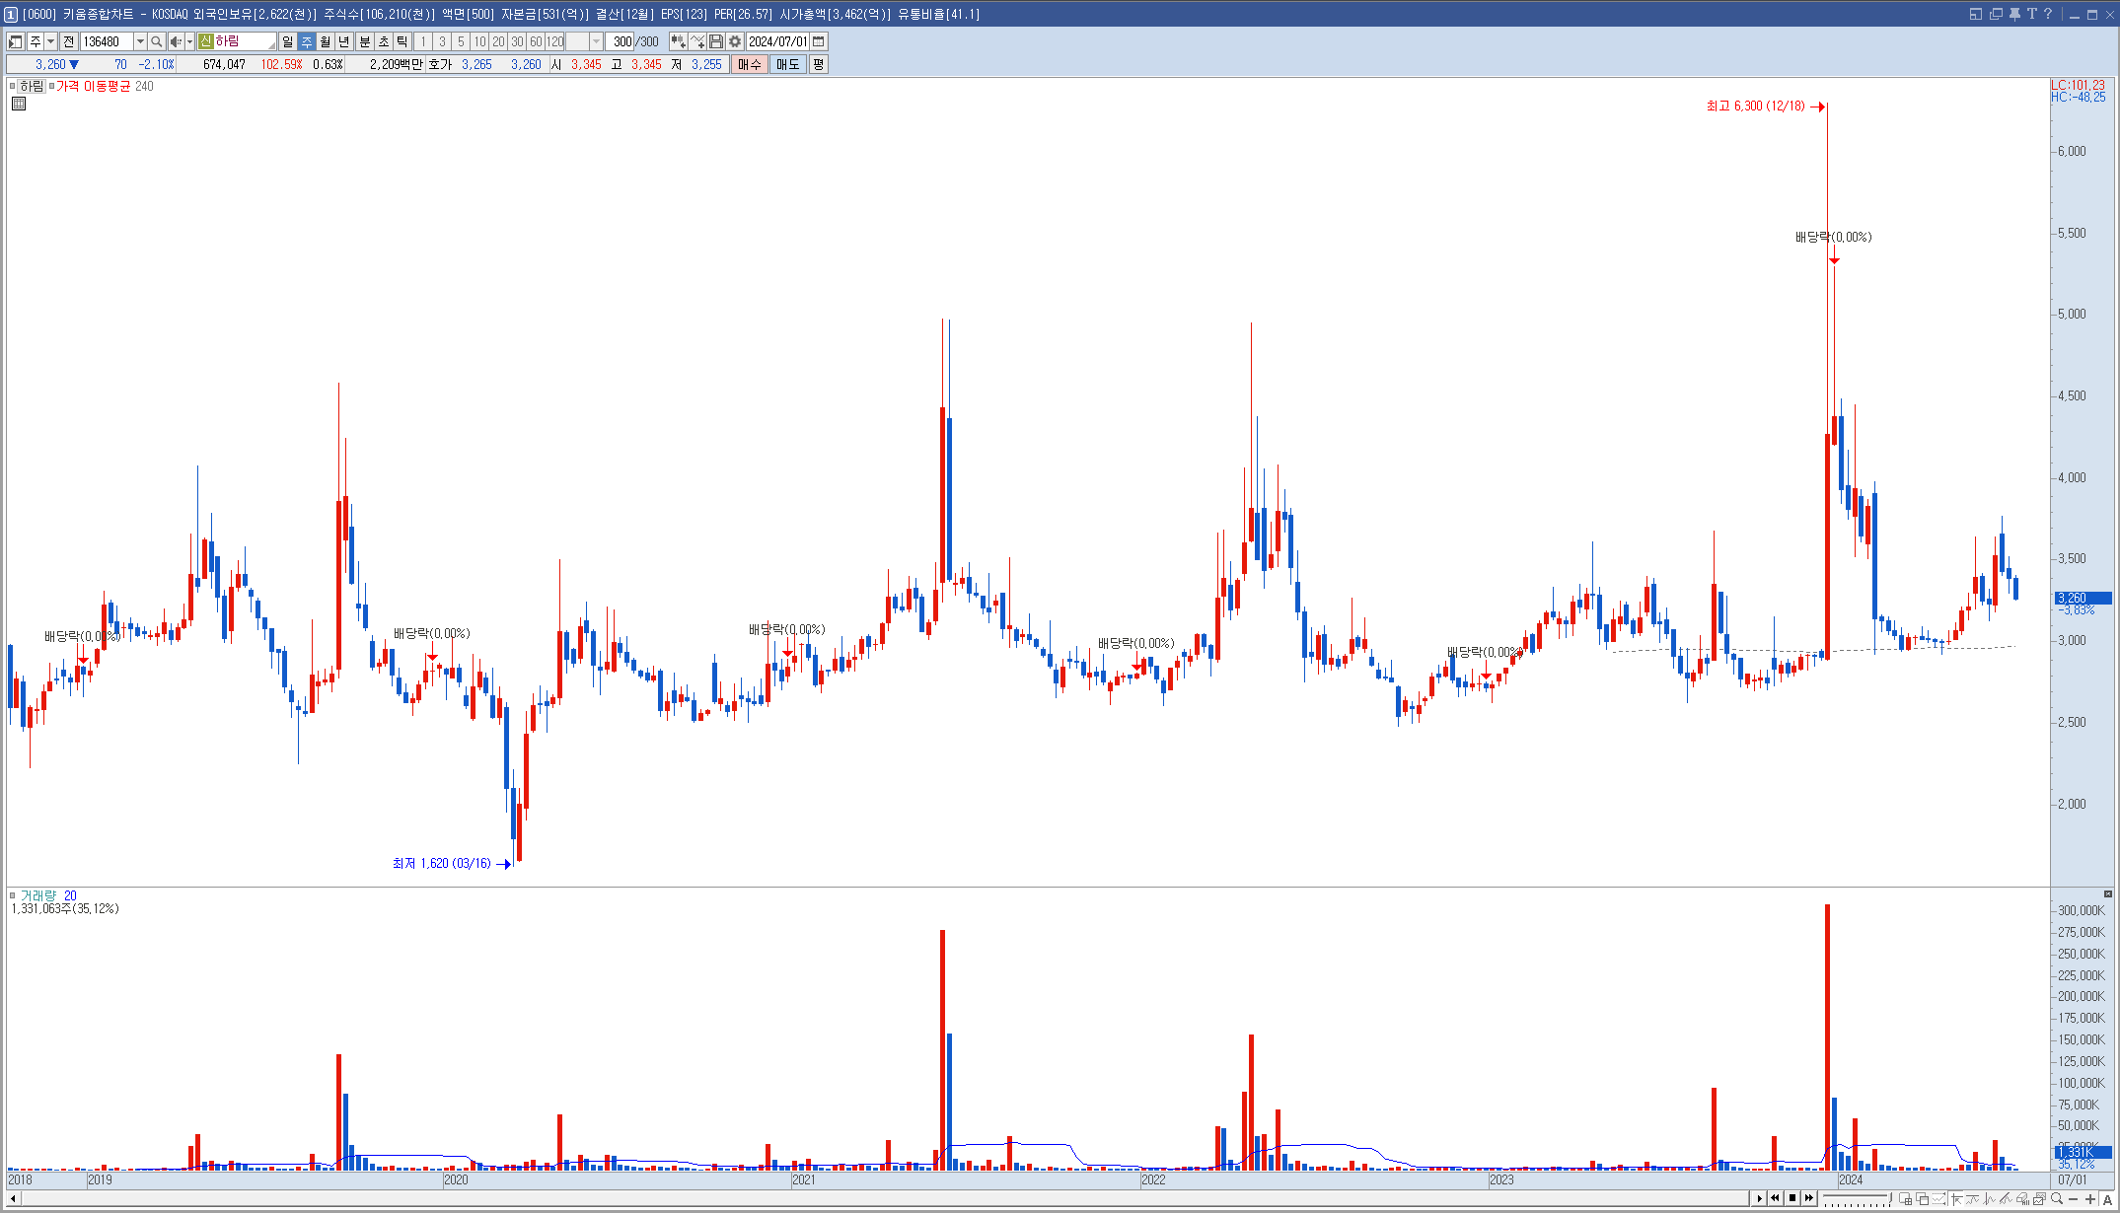Open the calendar date picker icon

(x=819, y=41)
